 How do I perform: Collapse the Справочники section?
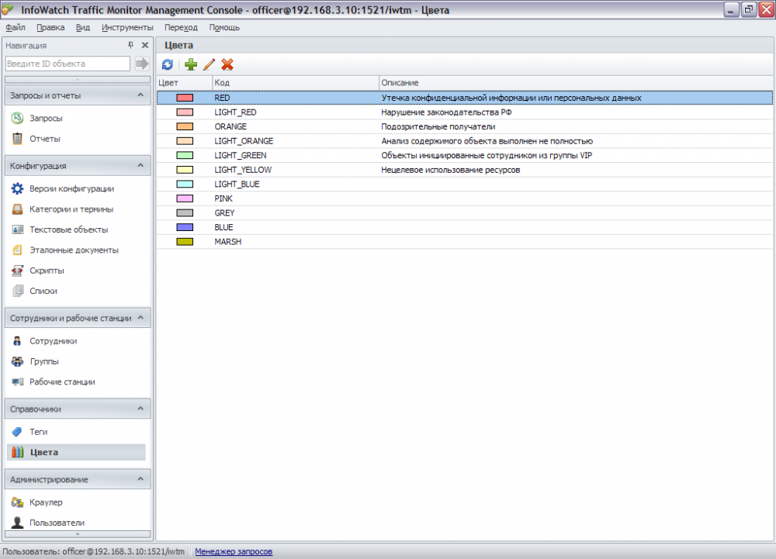click(x=140, y=409)
